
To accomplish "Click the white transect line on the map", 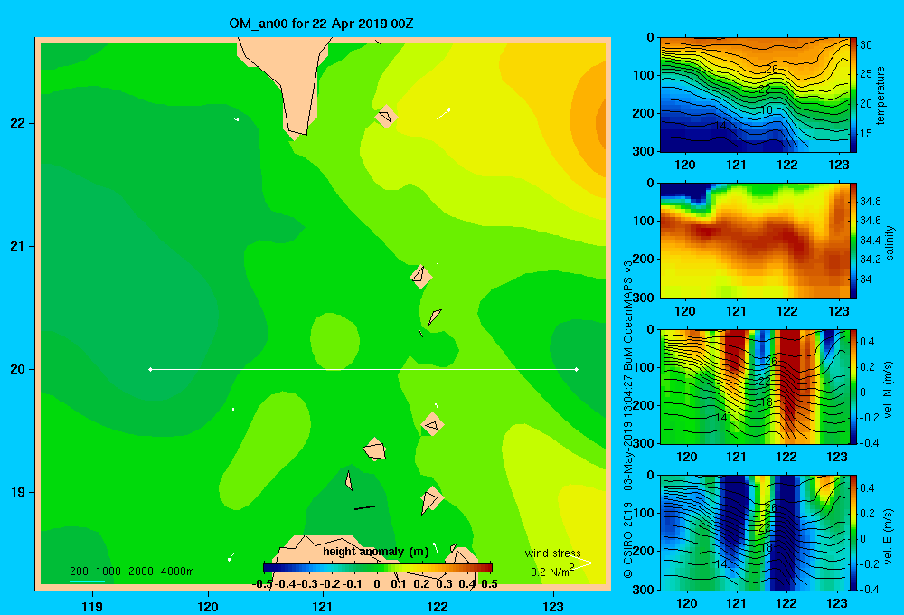I will click(x=363, y=369).
